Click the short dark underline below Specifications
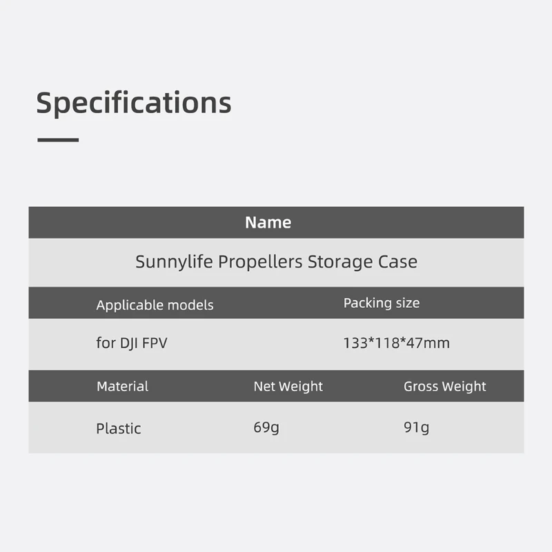 pos(58,140)
